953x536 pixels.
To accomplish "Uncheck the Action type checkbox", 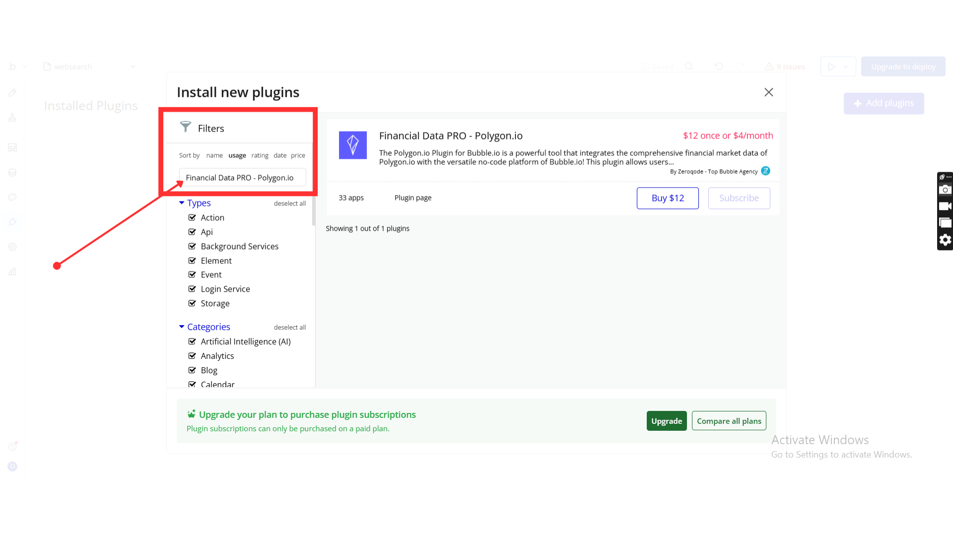I will 192,217.
